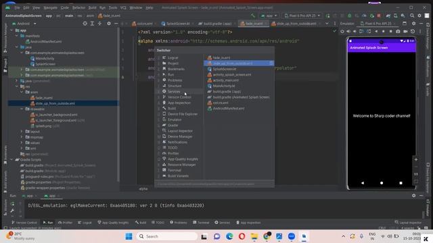Open the Build menu
This screenshot has height=243, width=433.
tap(92, 7)
